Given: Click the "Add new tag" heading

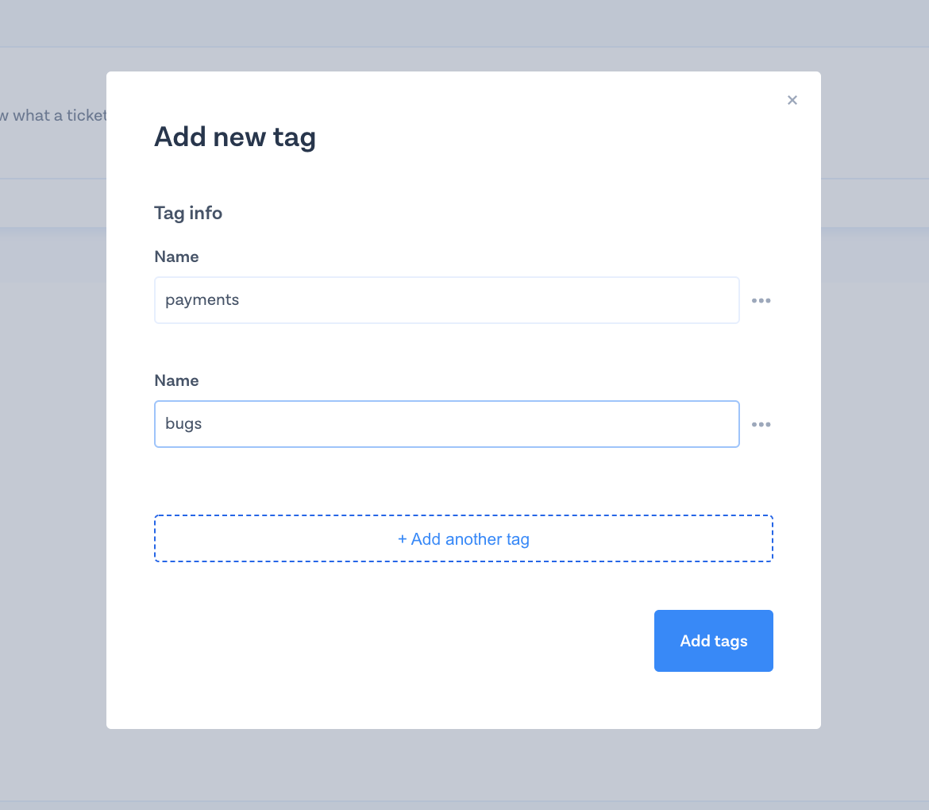Looking at the screenshot, I should coord(234,137).
